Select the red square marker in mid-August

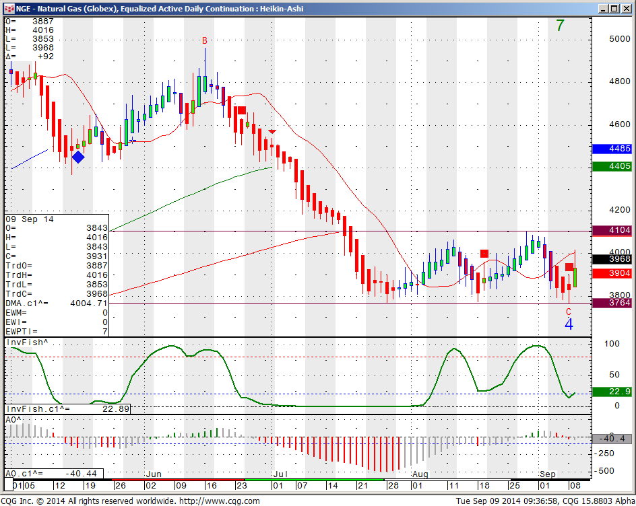[x=484, y=253]
